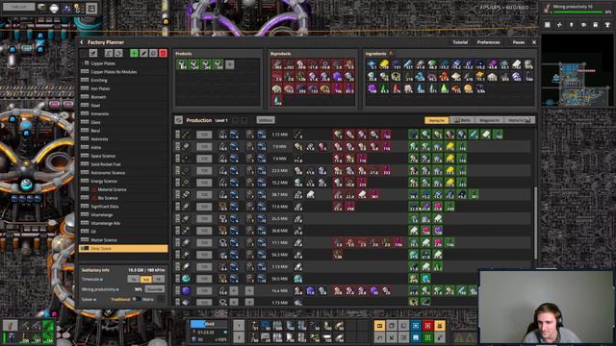Add a module via plus in 16.4 MW row
Screen dimensions: 616x346
(x=234, y=290)
